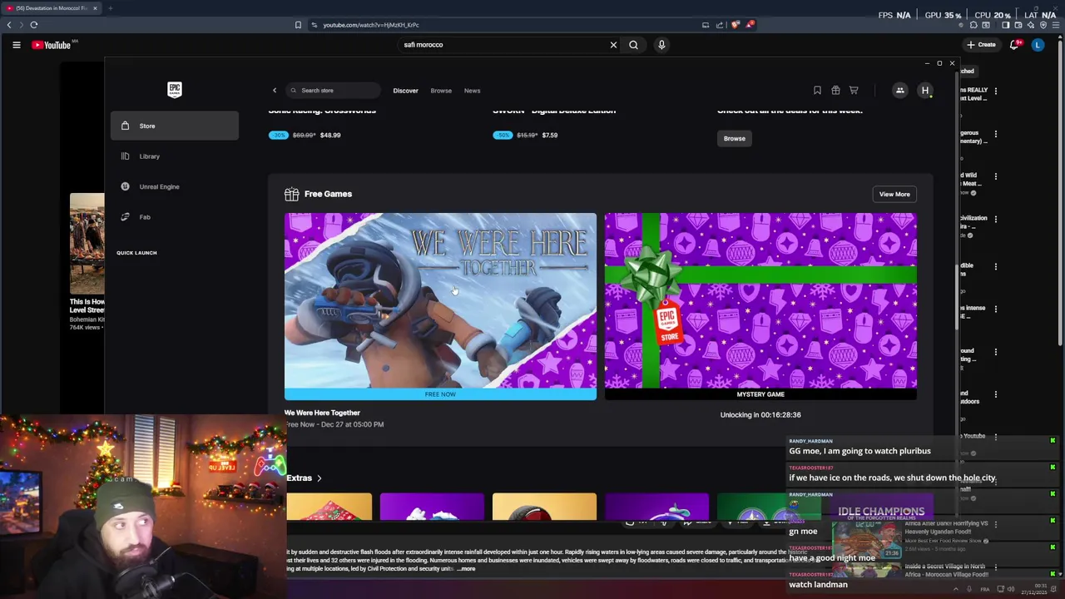Open the Epic wishlist bookmark icon
Viewport: 1065px width, 599px height.
[x=817, y=90]
